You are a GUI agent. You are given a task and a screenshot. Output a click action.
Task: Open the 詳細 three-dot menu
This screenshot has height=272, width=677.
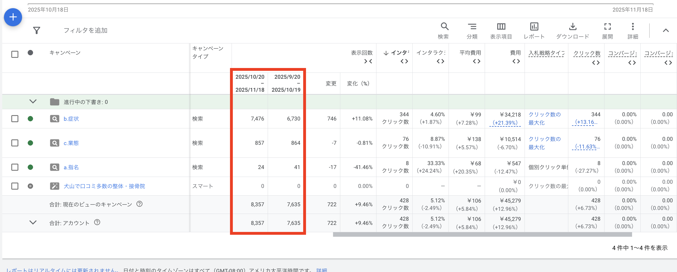(x=633, y=30)
